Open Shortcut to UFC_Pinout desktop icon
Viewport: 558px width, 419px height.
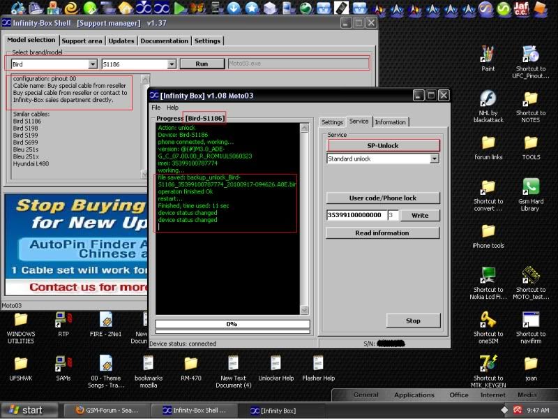(530, 62)
